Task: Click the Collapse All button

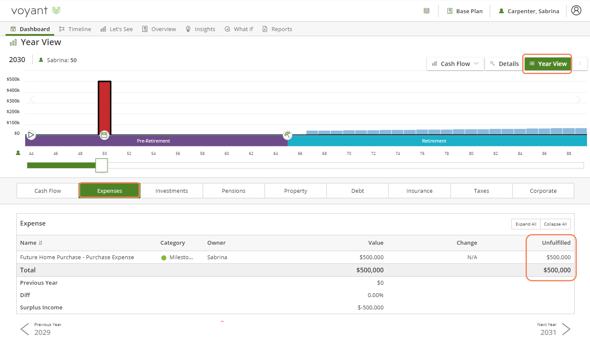Action: click(x=555, y=224)
